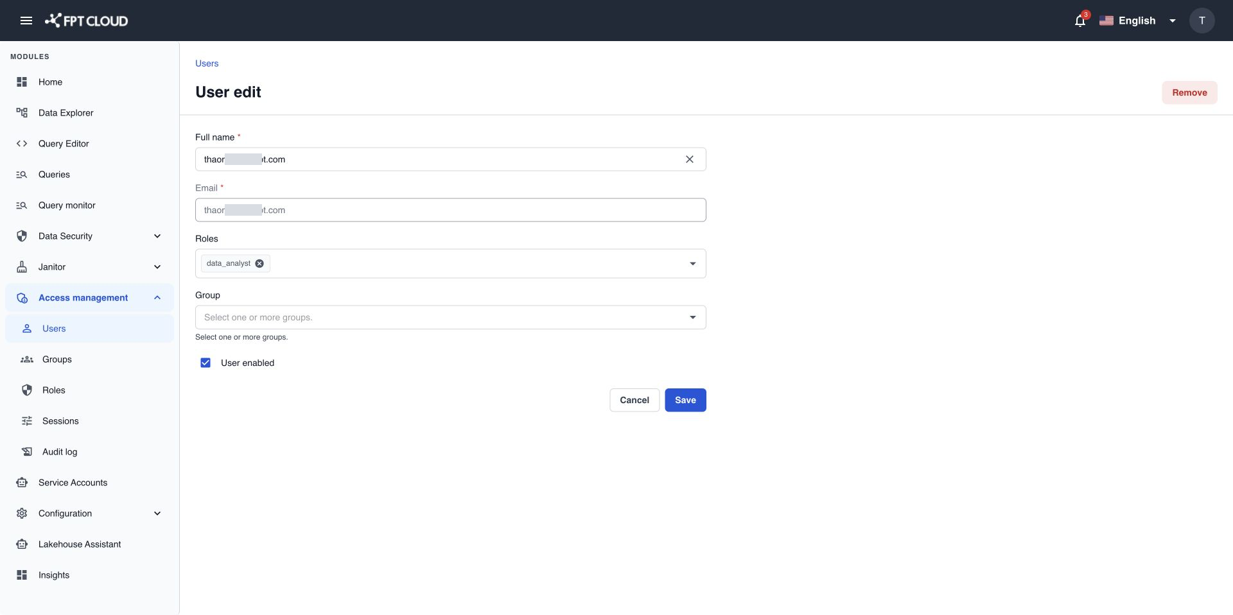Expand the Configuration submenu chevron
Viewport: 1233px width, 615px height.
click(x=157, y=514)
